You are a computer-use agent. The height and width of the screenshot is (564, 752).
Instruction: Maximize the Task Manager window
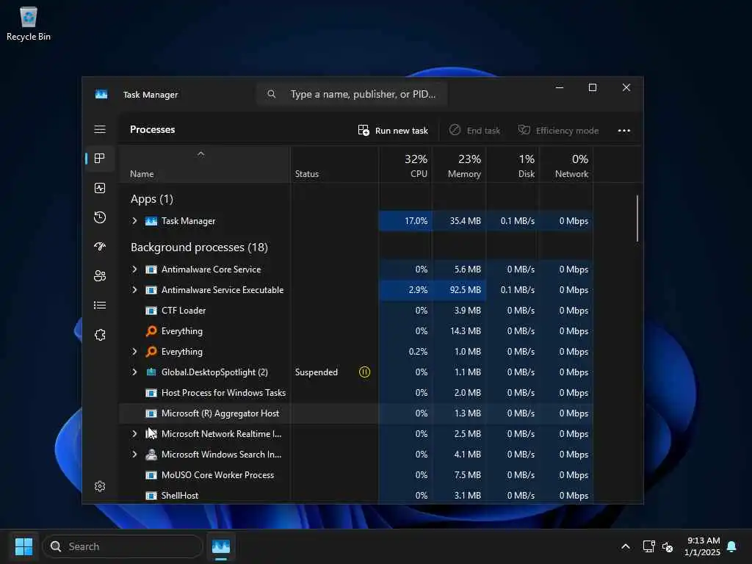(593, 87)
